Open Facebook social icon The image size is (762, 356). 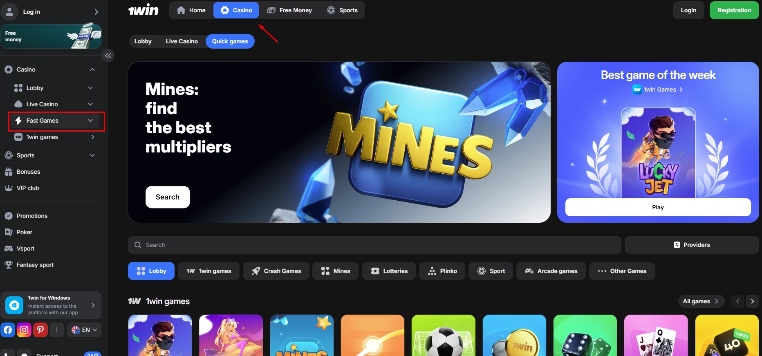[x=8, y=329]
